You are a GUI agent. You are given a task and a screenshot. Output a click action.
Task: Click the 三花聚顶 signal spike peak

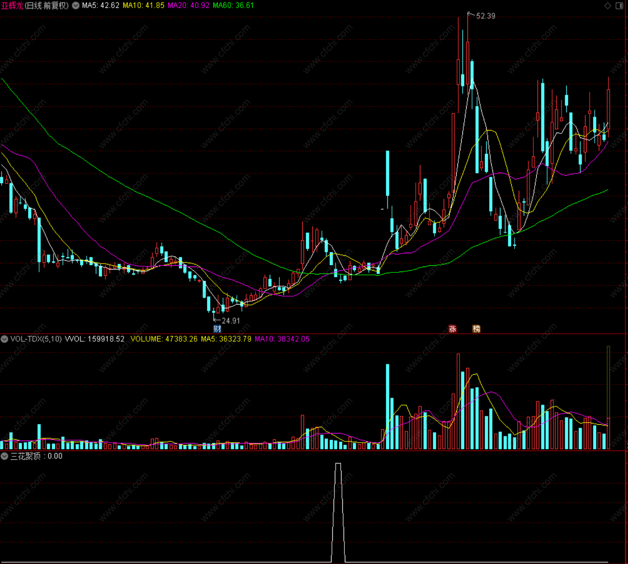point(338,464)
